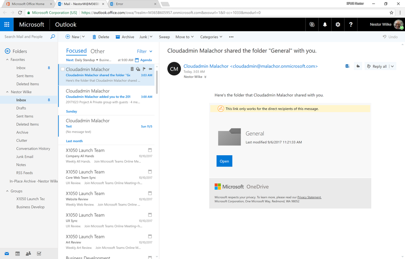Viewport: 405px width, 259px height.
Task: Delete the selected message with the row trash icon
Action: (x=132, y=69)
